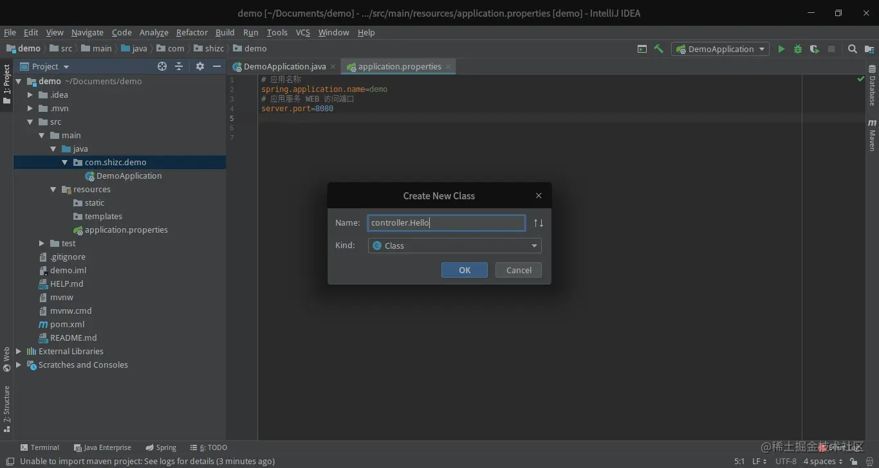
Task: Open the Refactor menu
Action: point(192,32)
